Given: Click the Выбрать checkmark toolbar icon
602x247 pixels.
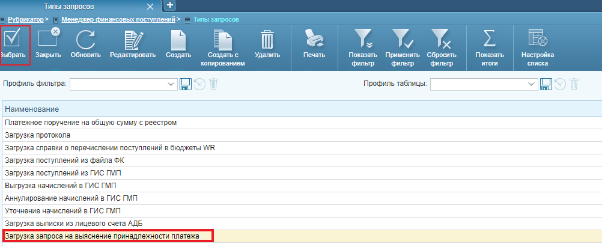Looking at the screenshot, I should [13, 38].
